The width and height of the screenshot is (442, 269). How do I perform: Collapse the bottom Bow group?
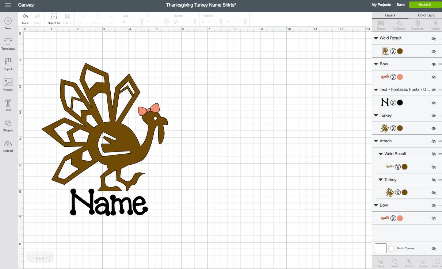376,205
